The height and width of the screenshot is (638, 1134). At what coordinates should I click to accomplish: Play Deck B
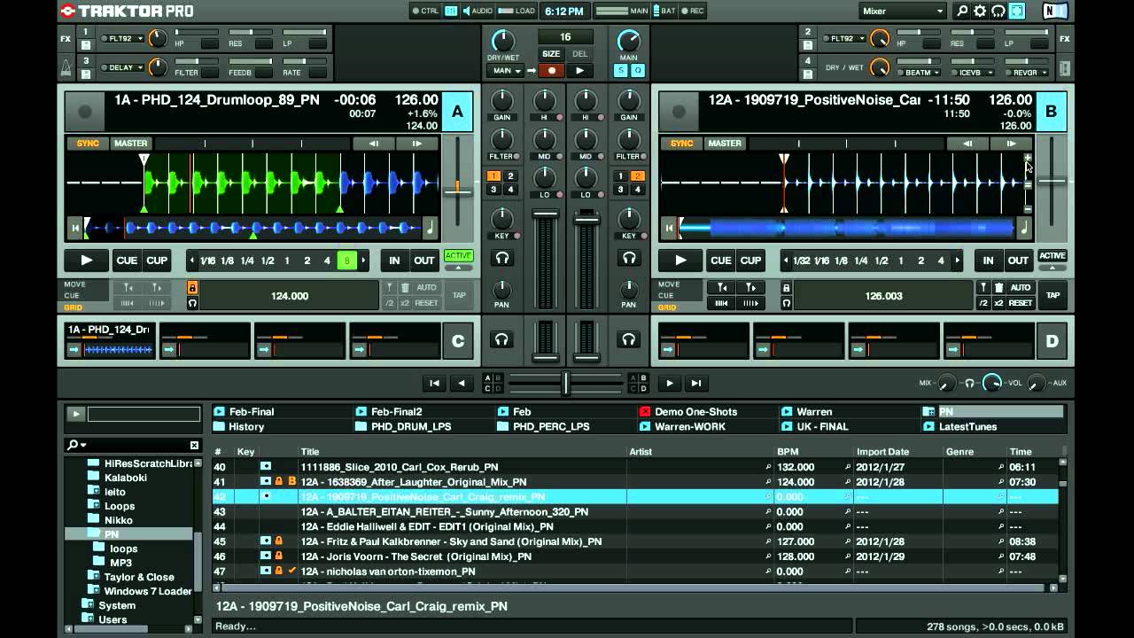(x=680, y=261)
